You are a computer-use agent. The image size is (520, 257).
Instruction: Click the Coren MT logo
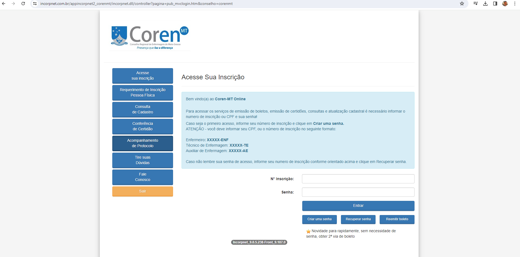[x=150, y=38]
